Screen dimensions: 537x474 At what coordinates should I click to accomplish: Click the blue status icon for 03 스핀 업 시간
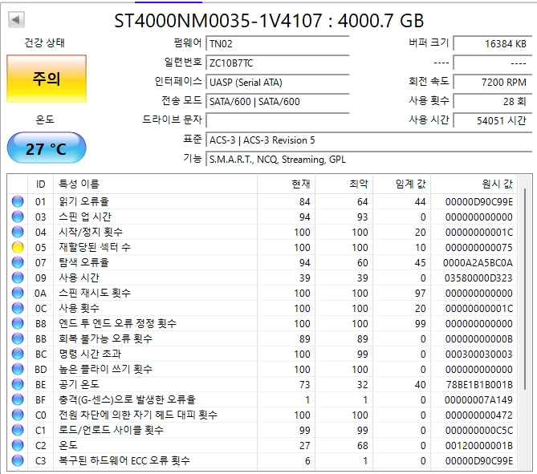18,217
